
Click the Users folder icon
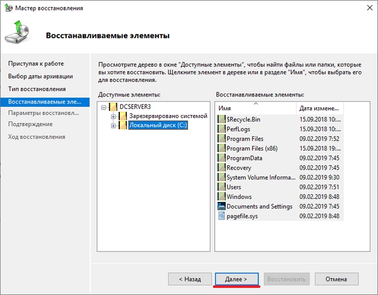(x=222, y=187)
